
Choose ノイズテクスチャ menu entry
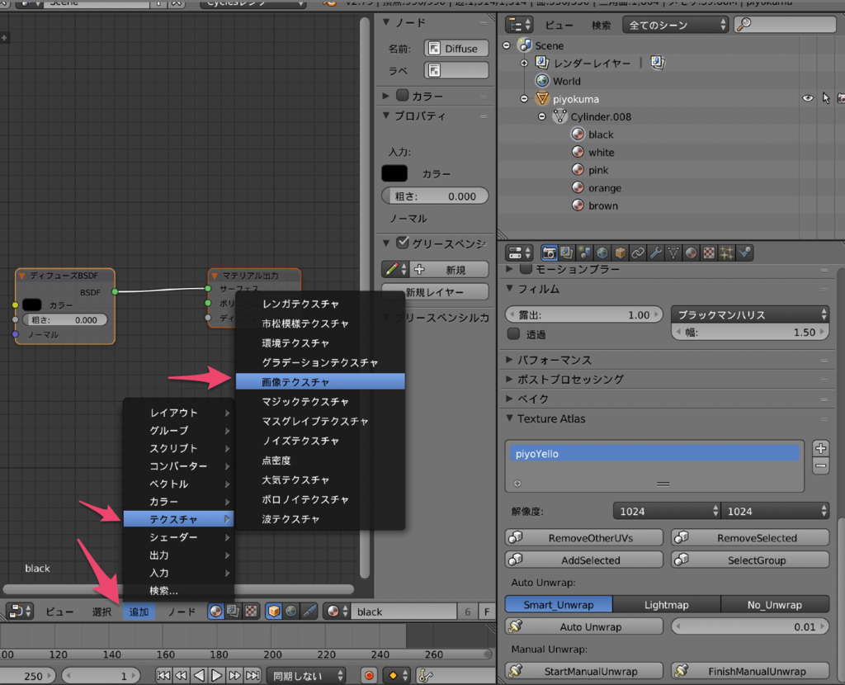320,441
